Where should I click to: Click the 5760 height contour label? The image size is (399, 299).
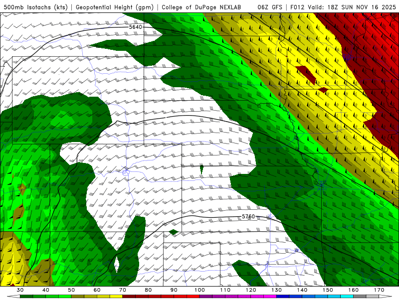(248, 216)
